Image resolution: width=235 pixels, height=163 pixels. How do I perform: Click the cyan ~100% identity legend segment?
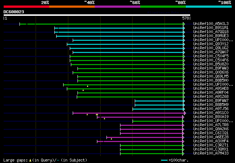[x=209, y=7]
